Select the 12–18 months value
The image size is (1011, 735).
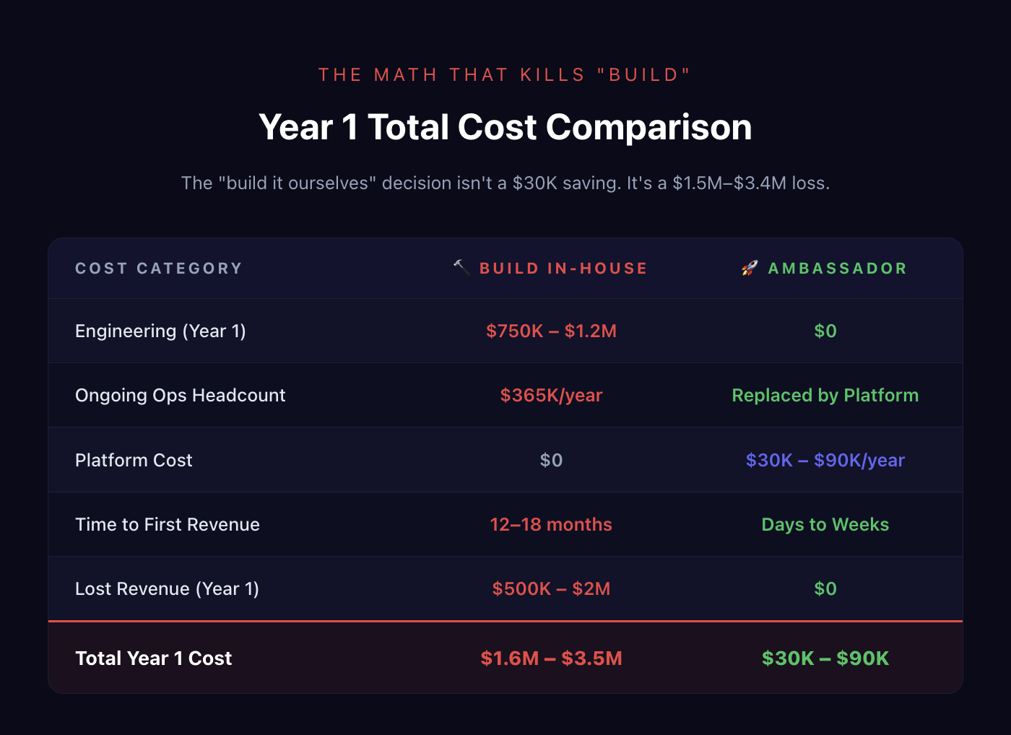point(551,525)
